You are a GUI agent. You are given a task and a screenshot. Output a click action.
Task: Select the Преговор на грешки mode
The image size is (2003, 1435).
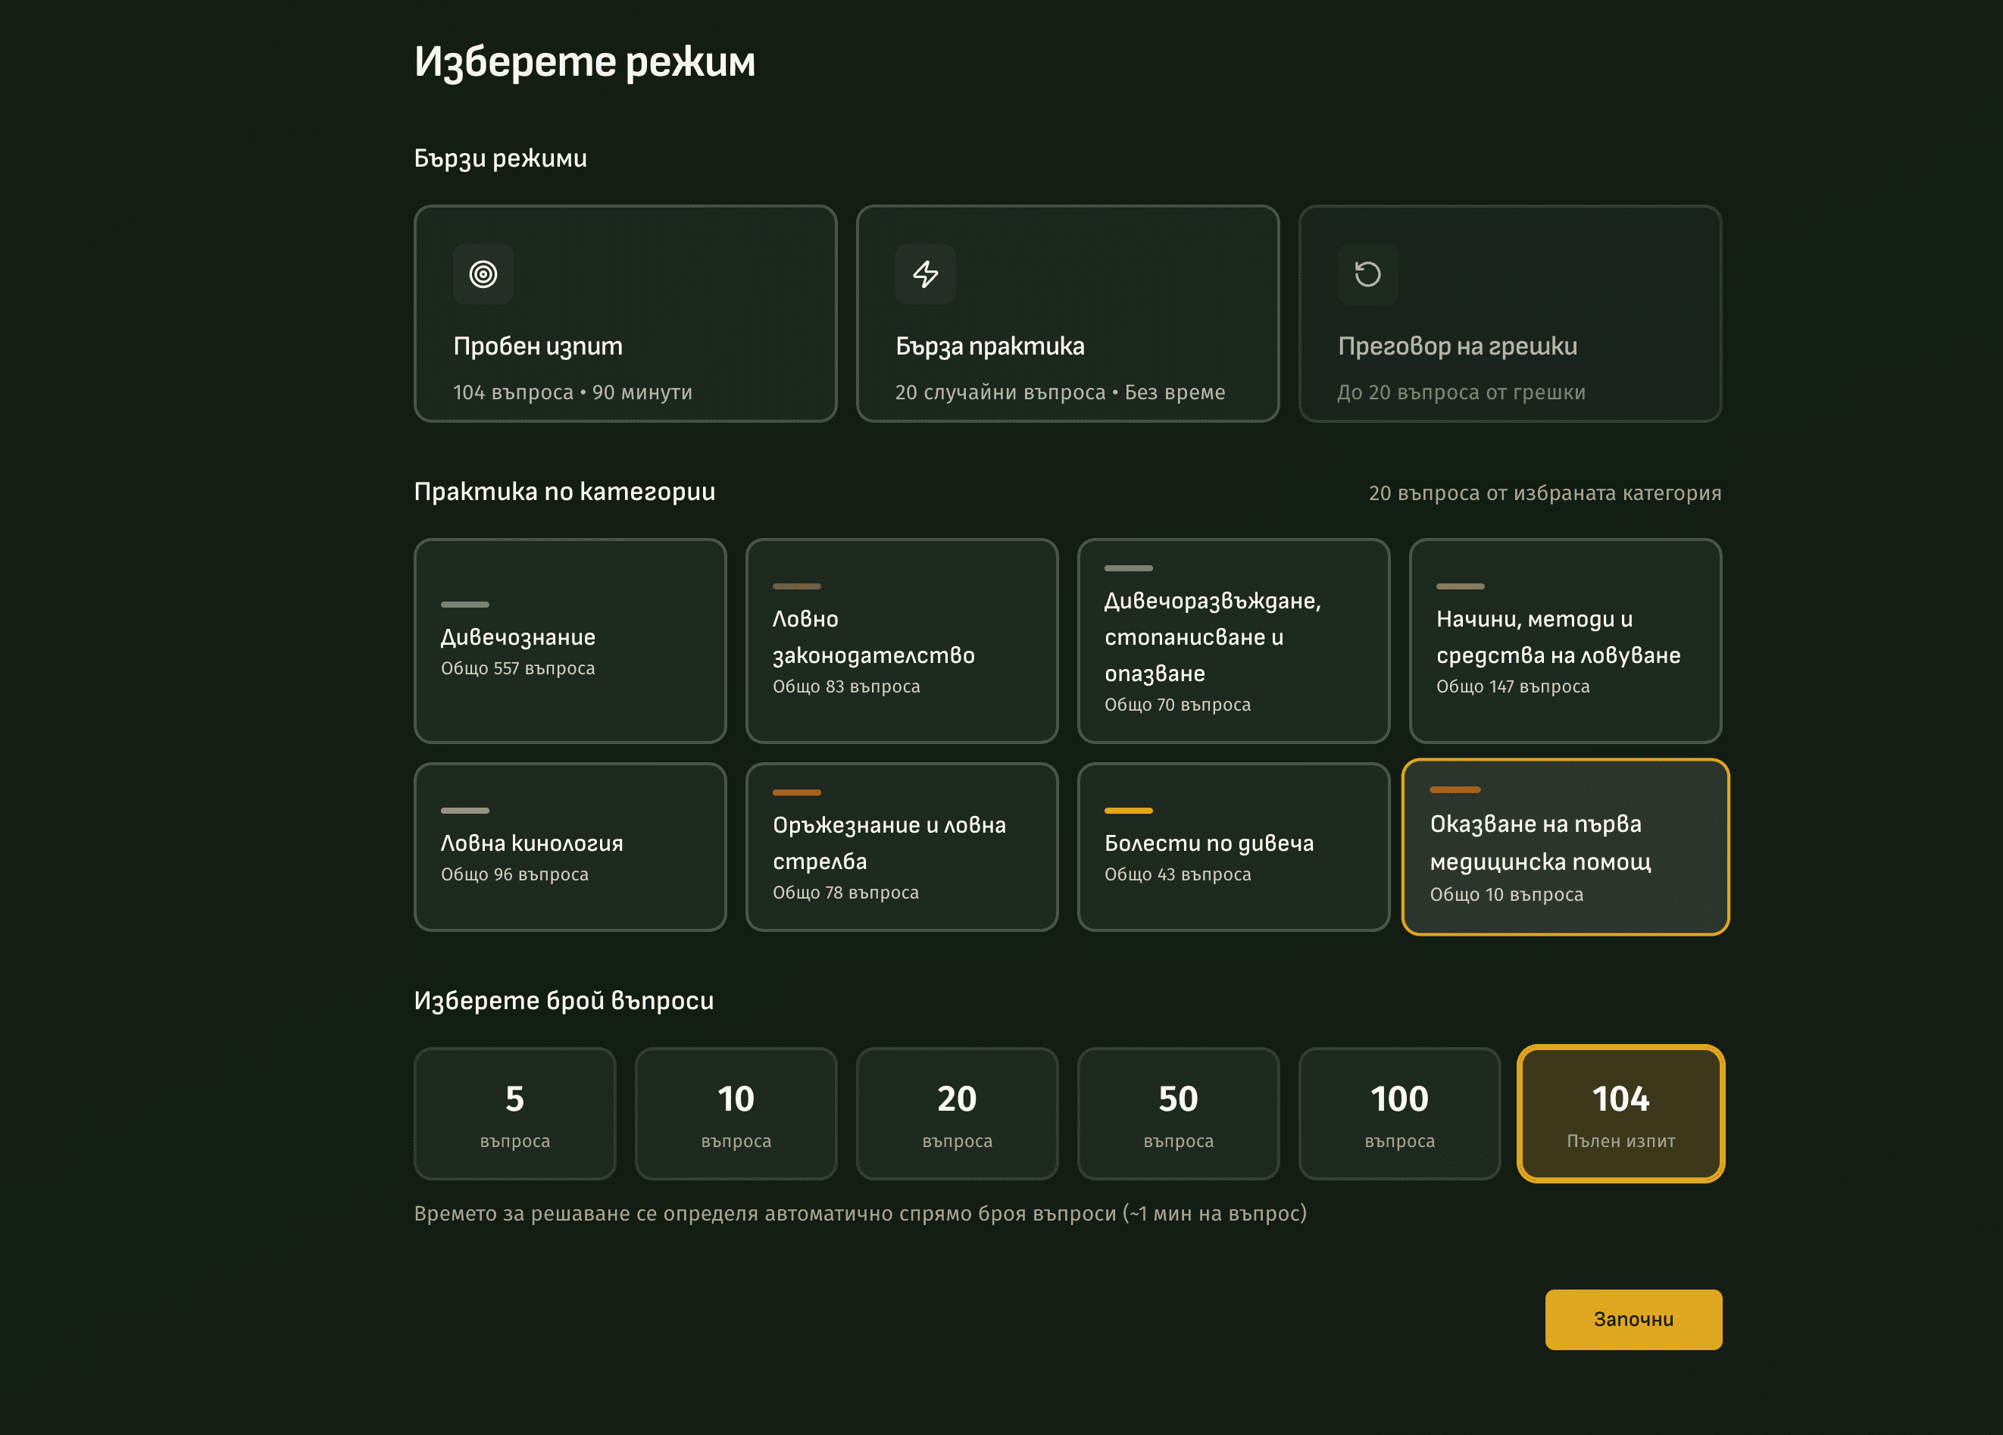coord(1511,314)
